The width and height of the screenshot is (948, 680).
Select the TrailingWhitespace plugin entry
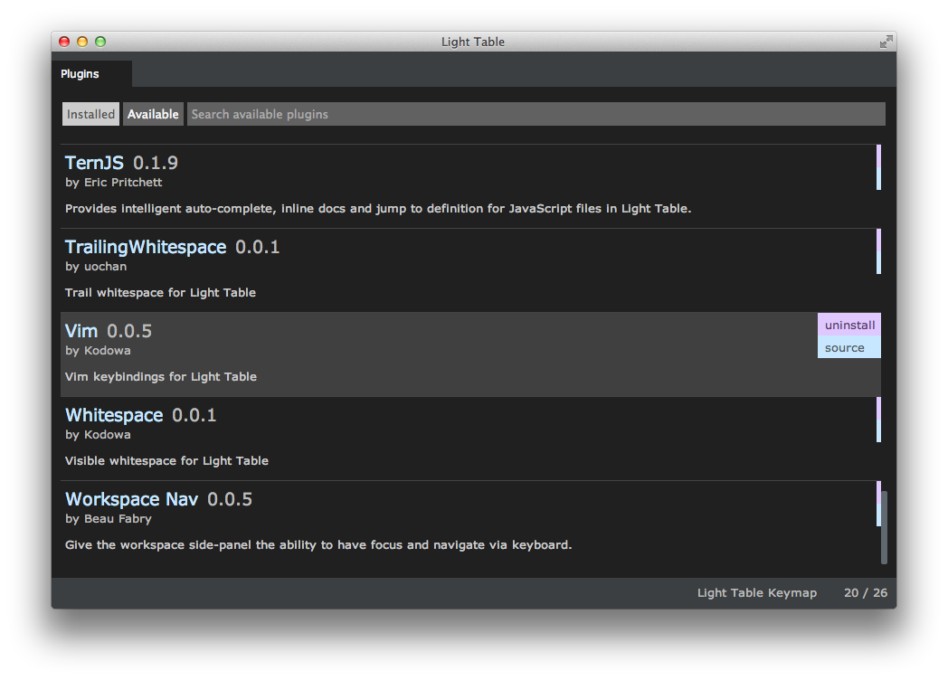click(146, 247)
